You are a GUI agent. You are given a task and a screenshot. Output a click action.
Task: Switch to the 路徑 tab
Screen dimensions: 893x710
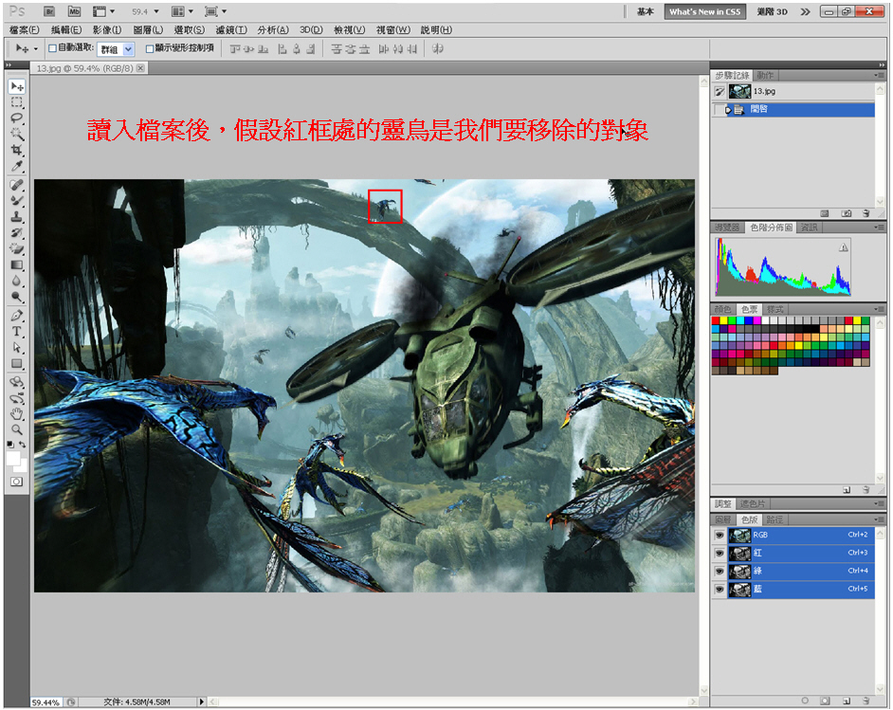pyautogui.click(x=775, y=519)
